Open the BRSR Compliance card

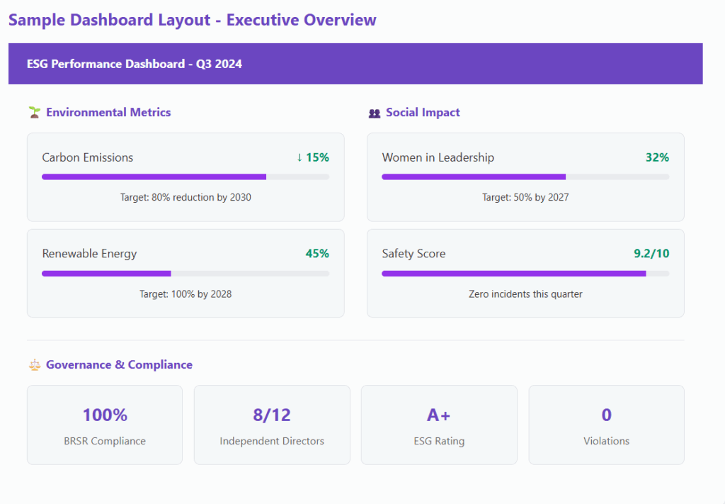click(x=105, y=425)
